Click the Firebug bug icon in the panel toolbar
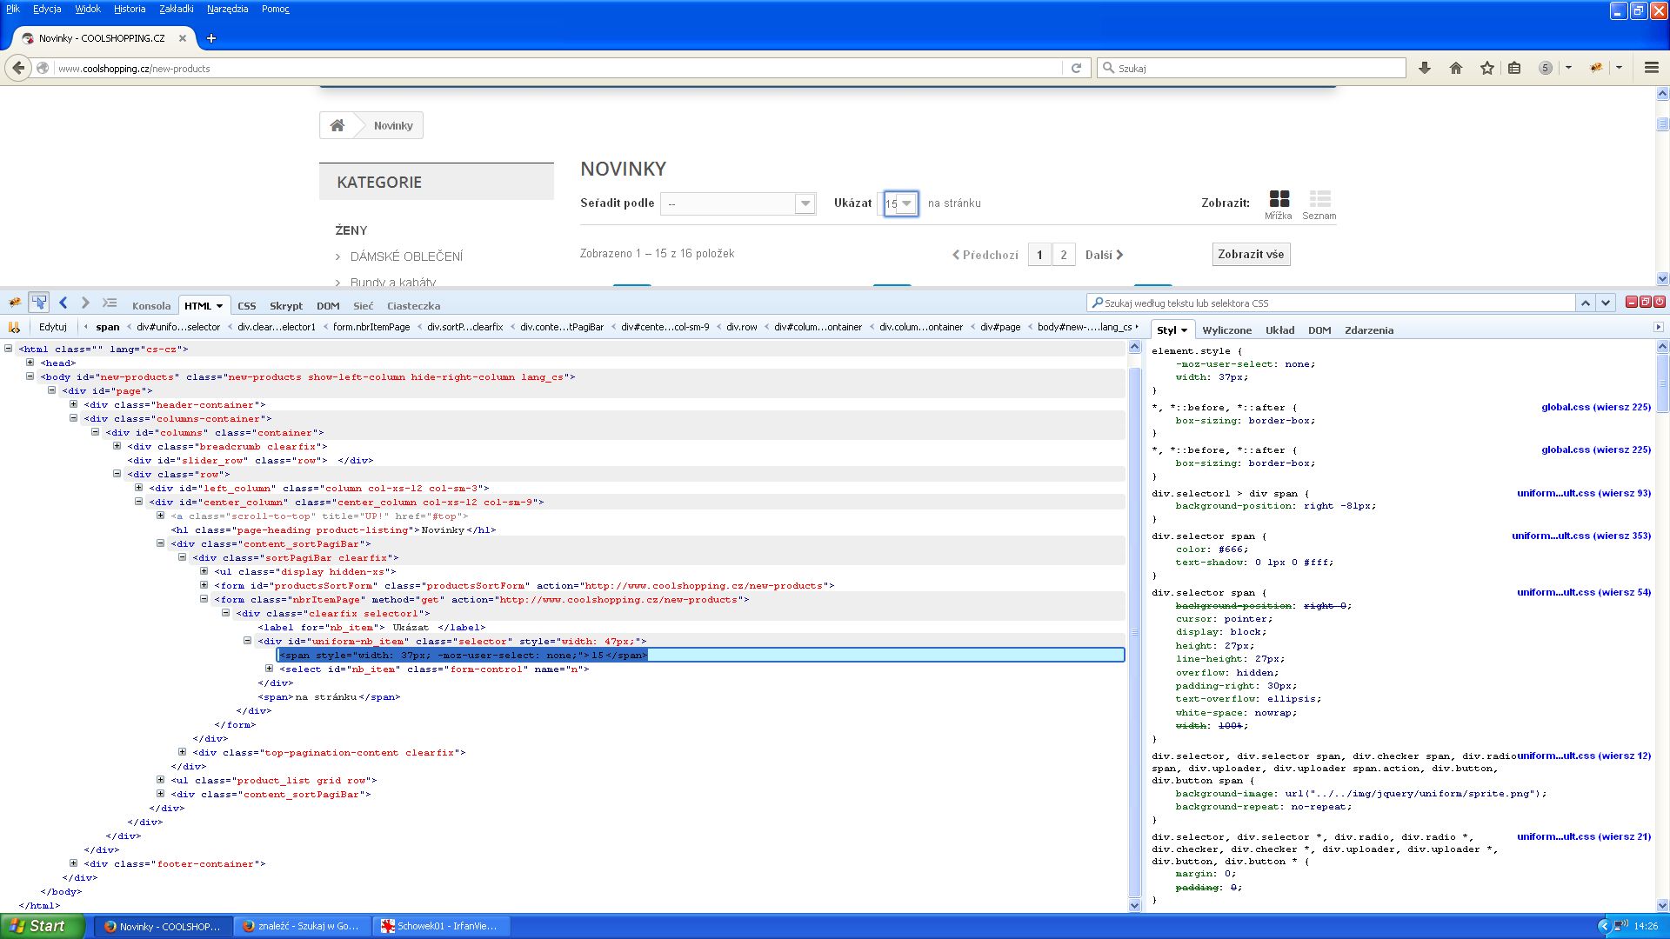1670x939 pixels. pos(15,303)
